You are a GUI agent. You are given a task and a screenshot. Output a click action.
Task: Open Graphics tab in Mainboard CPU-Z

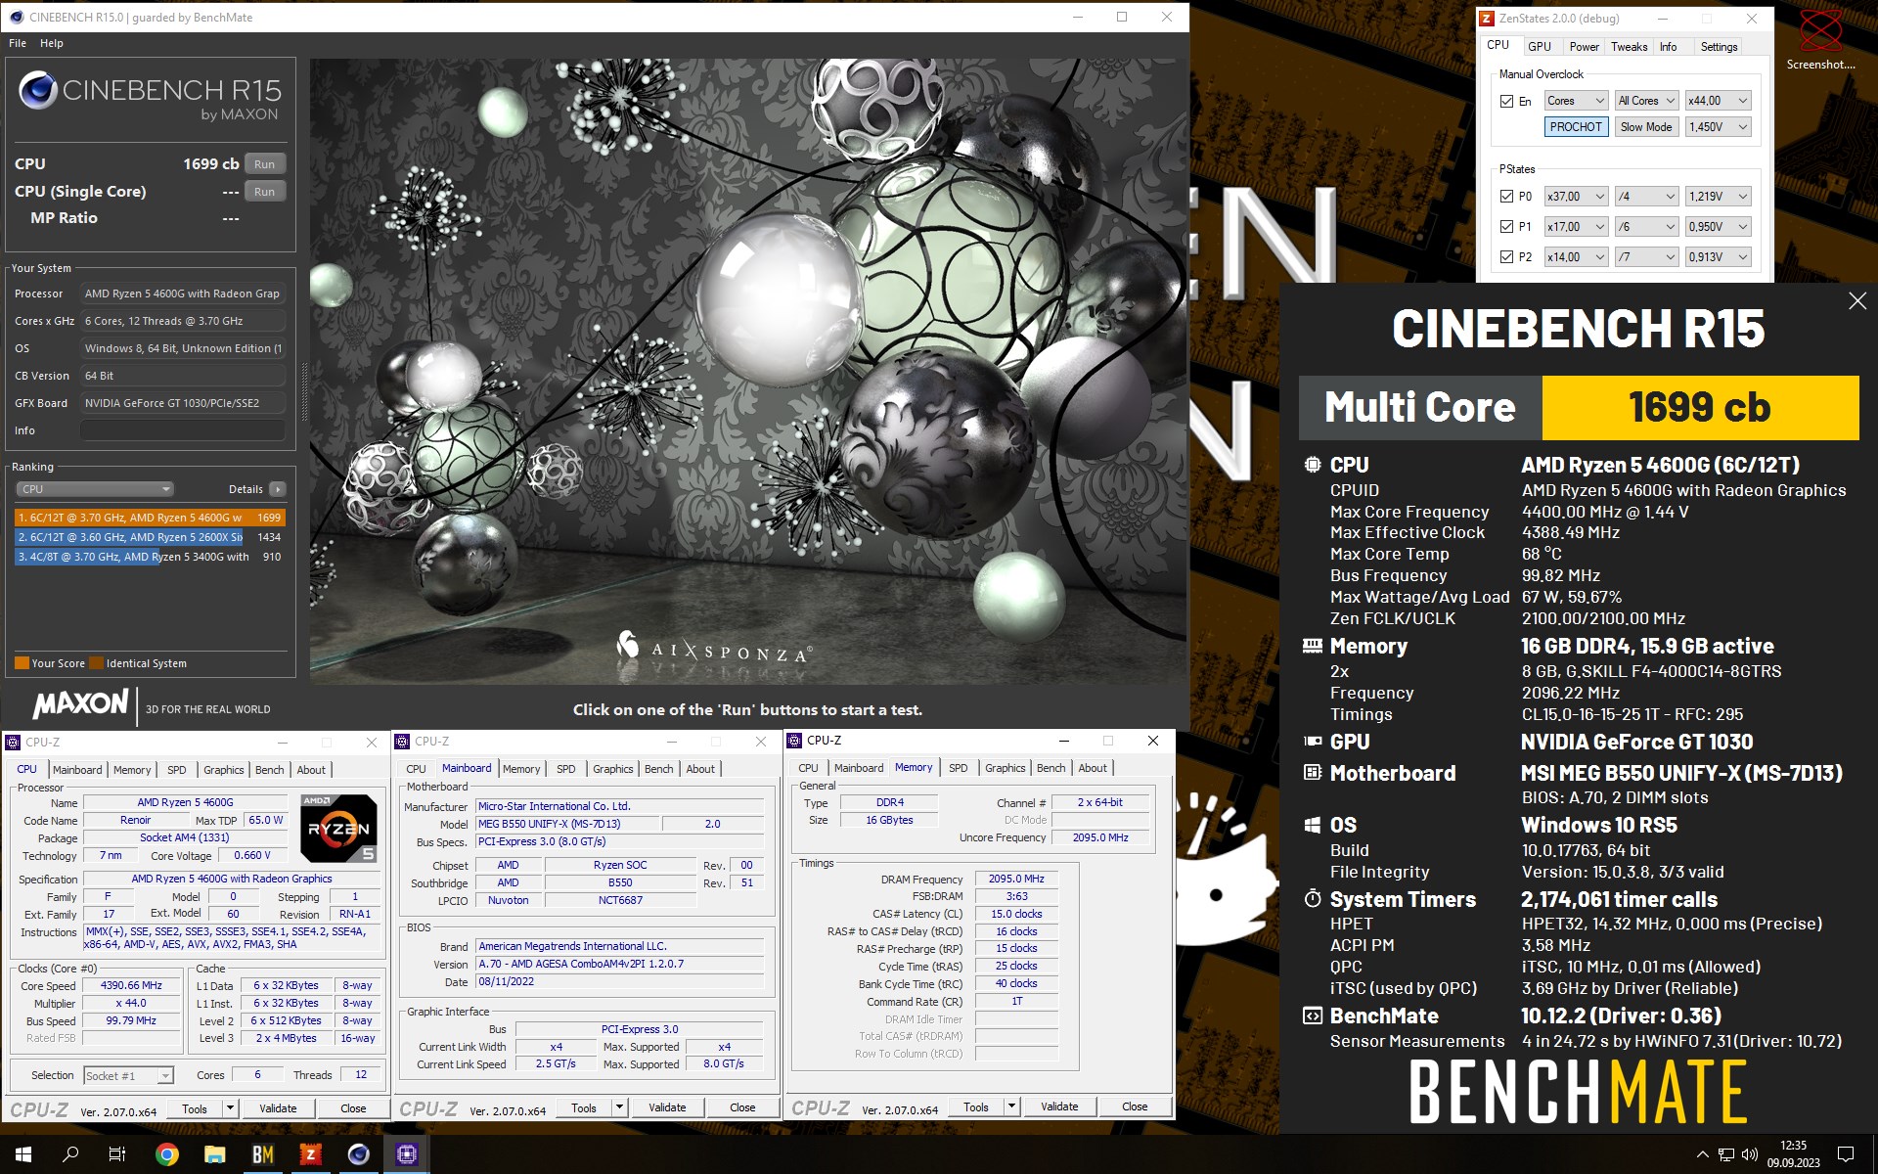[613, 769]
